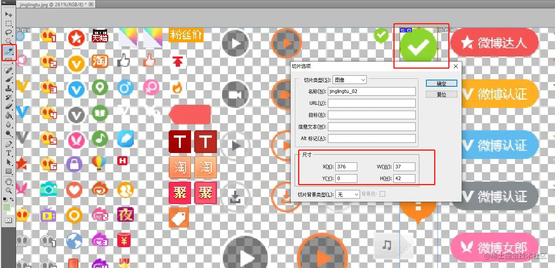Image resolution: width=555 pixels, height=268 pixels.
Task: Select the Rectangle shape tool
Action: pos(9,171)
